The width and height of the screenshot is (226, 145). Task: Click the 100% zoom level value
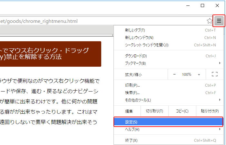(x=187, y=74)
